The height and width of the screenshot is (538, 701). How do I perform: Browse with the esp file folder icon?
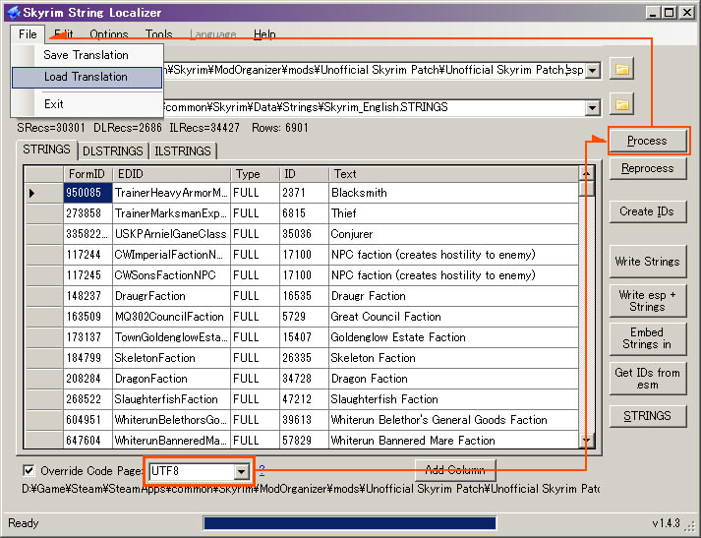pyautogui.click(x=622, y=70)
